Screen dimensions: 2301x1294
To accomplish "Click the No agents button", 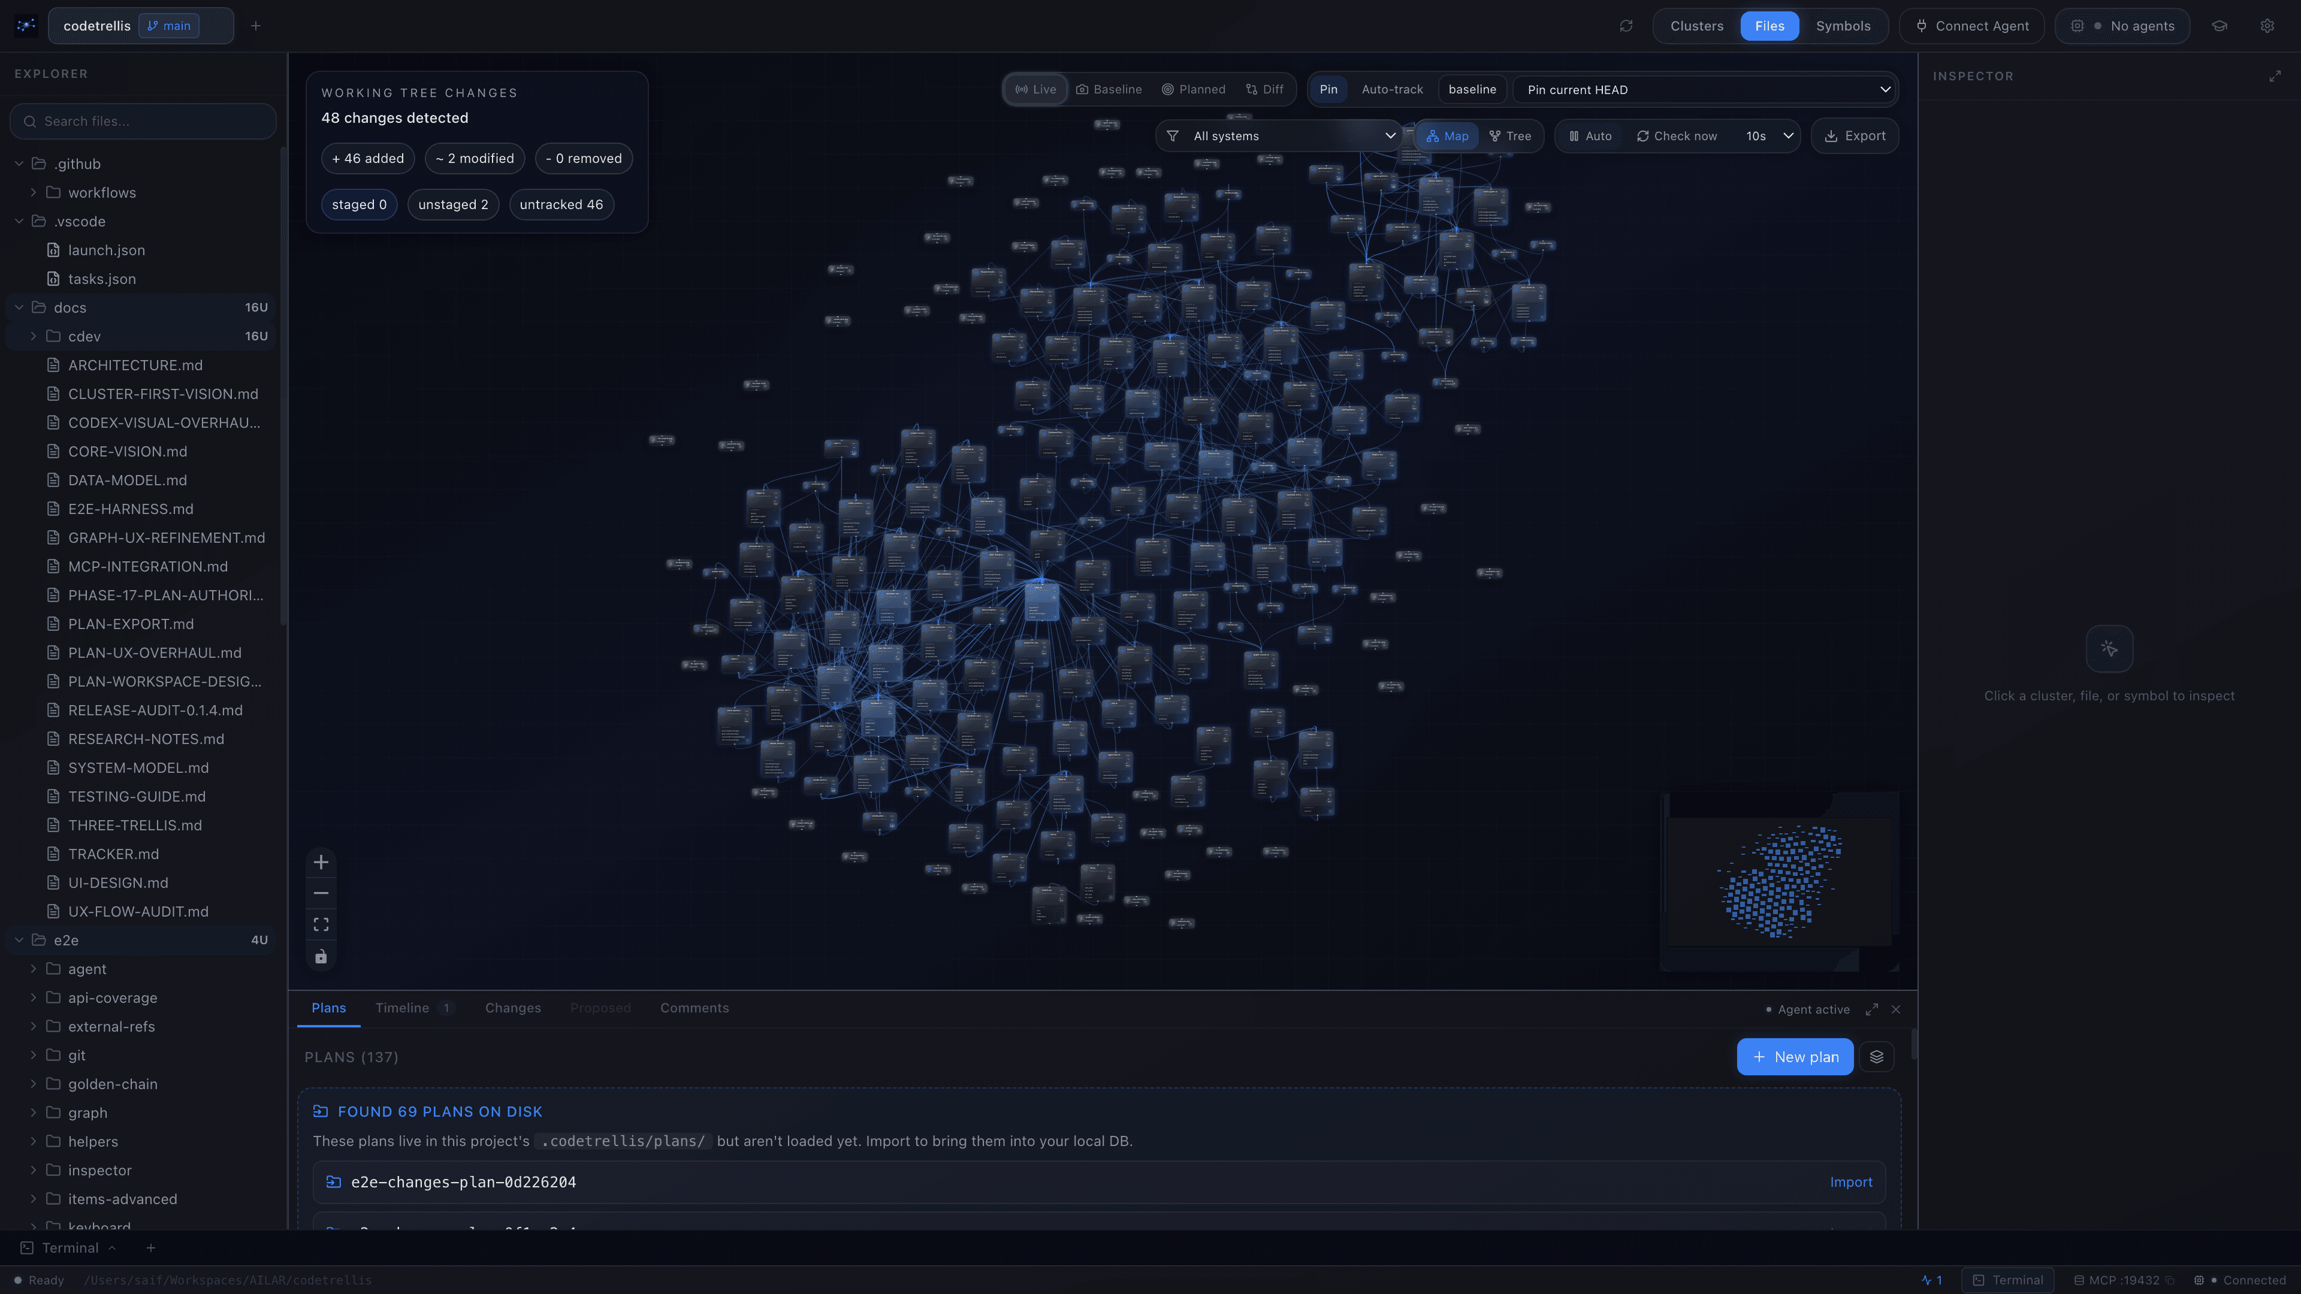I will (2121, 26).
